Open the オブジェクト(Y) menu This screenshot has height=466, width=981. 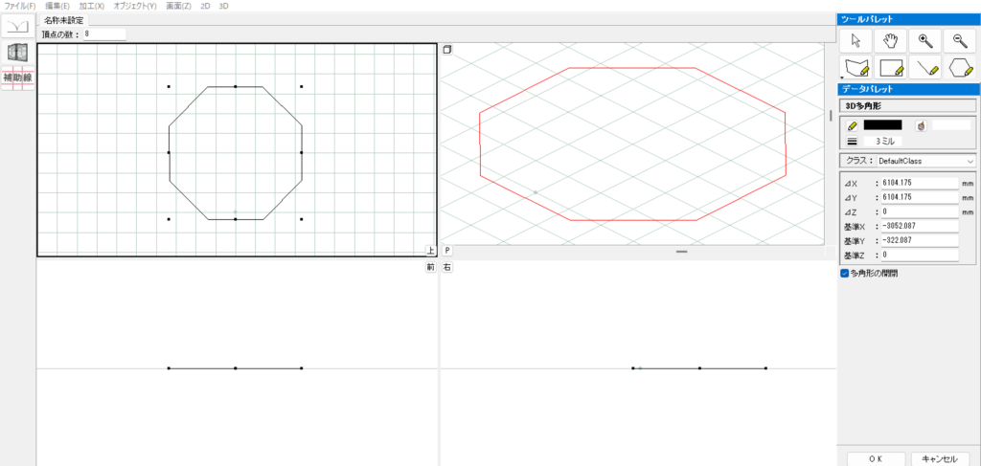coord(135,6)
